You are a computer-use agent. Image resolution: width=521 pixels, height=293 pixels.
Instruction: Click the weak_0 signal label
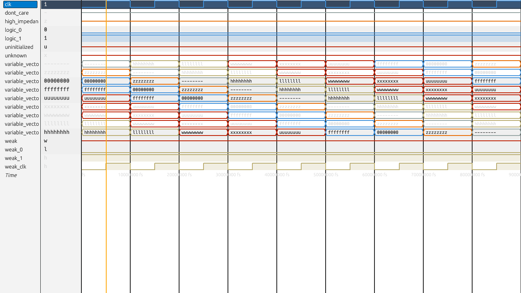coord(13,150)
